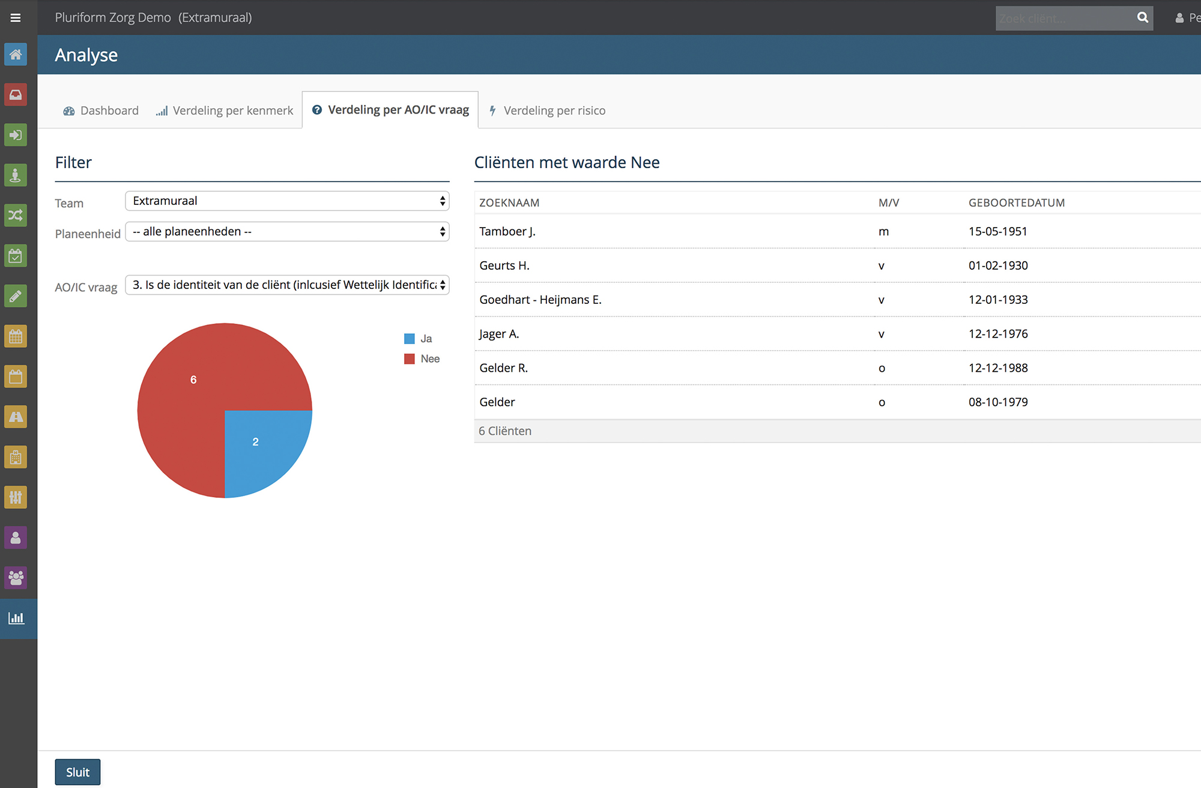Open the pencil edit icon in sidebar
Viewport: 1201px width, 788px height.
[16, 296]
